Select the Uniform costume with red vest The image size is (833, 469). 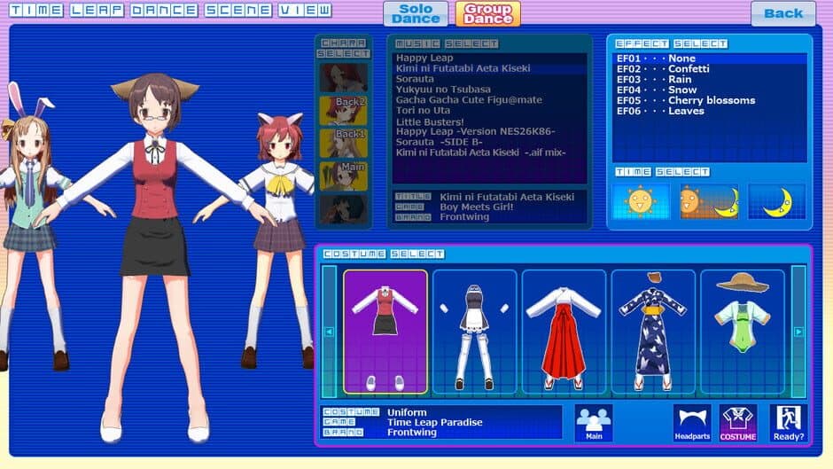pos(385,332)
